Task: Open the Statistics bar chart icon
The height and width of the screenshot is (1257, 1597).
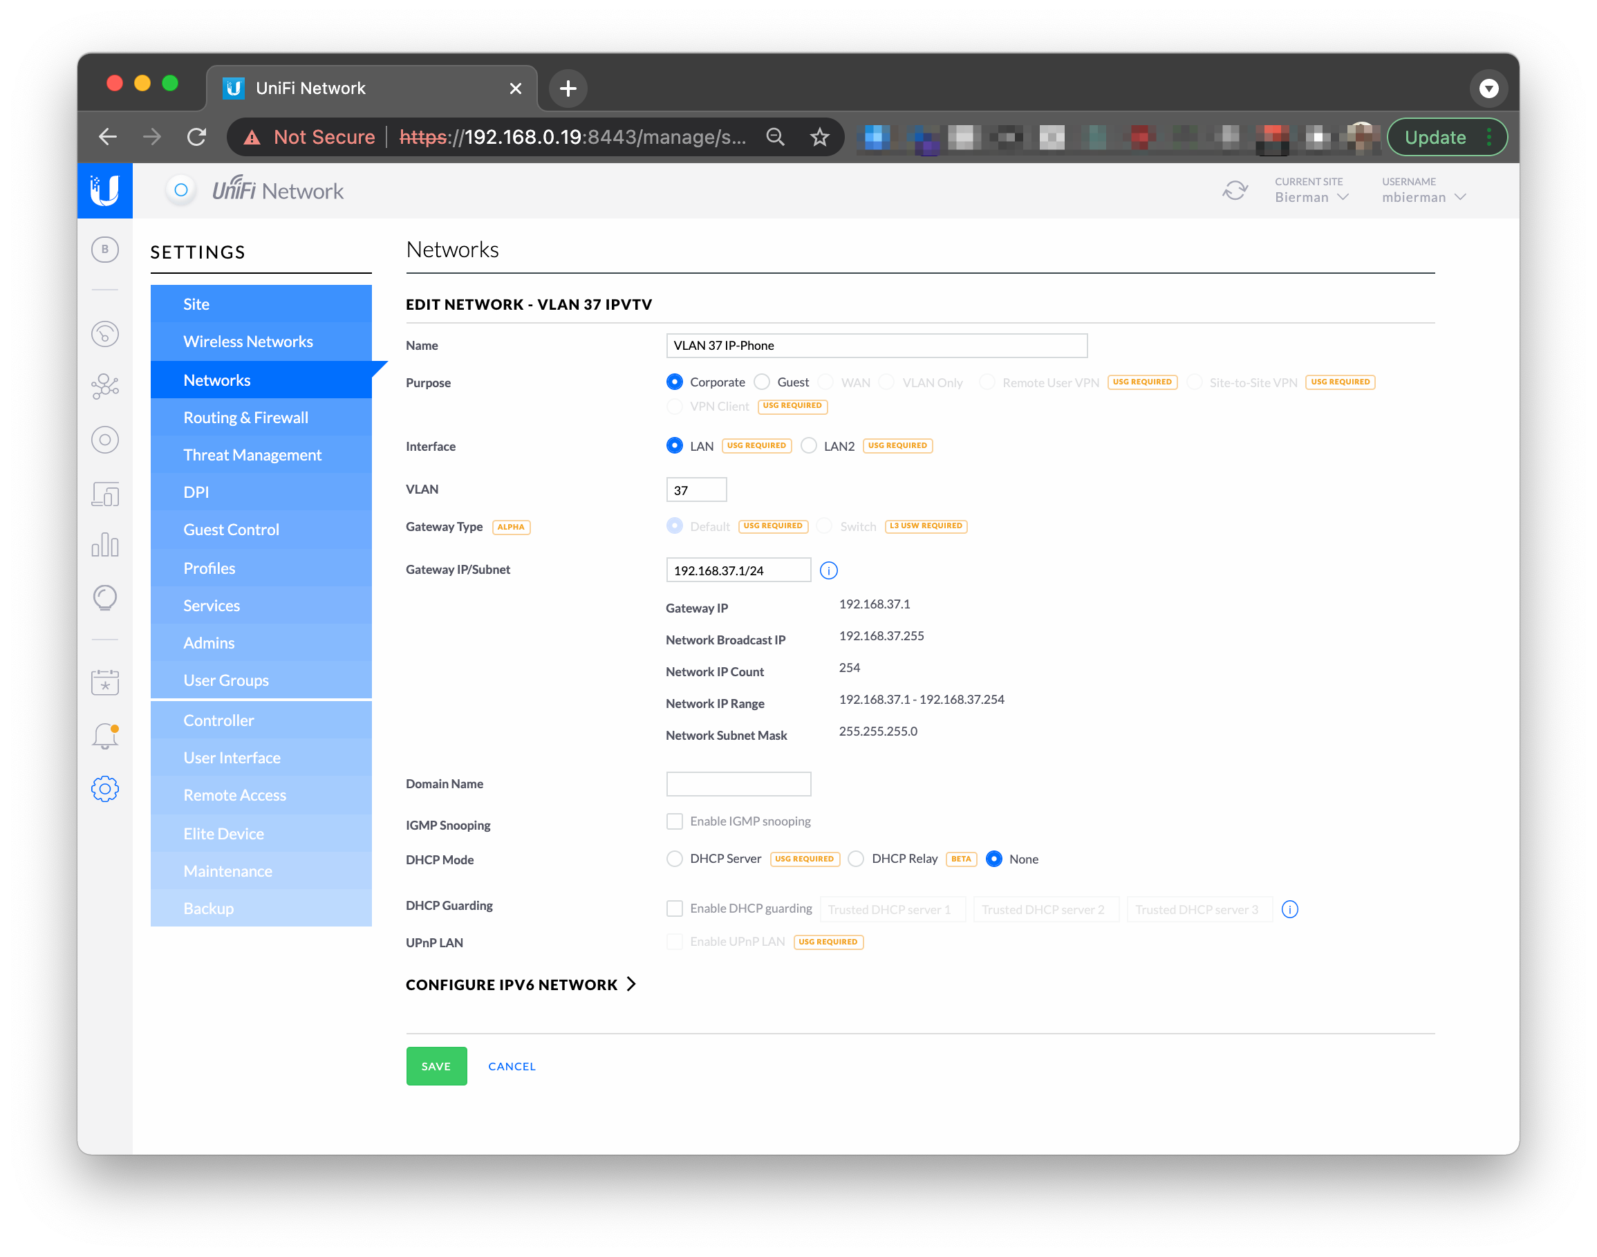Action: click(104, 546)
